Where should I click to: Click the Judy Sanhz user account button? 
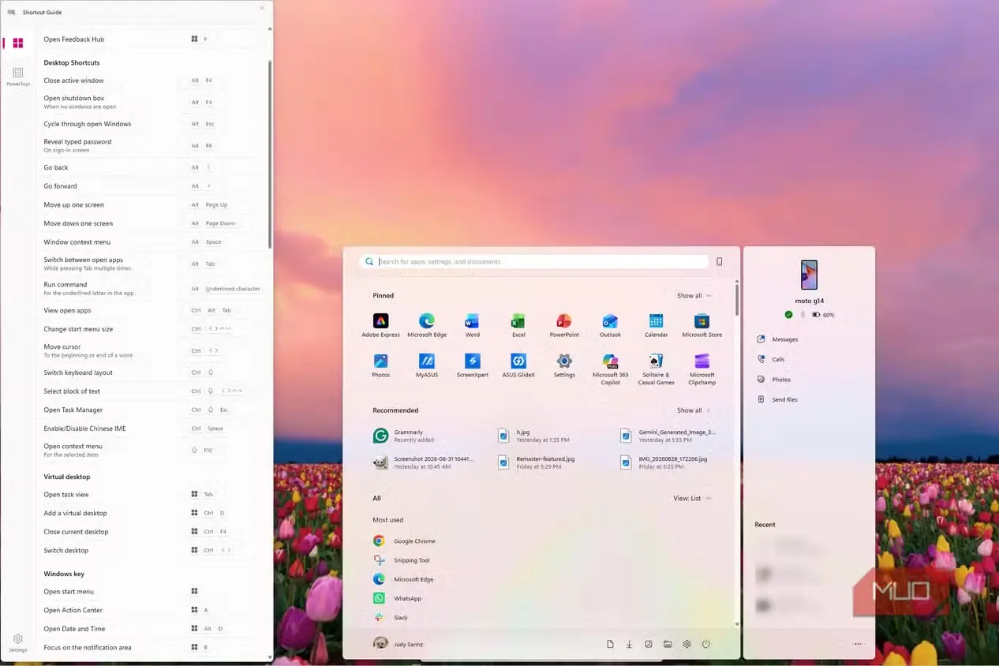pos(398,644)
